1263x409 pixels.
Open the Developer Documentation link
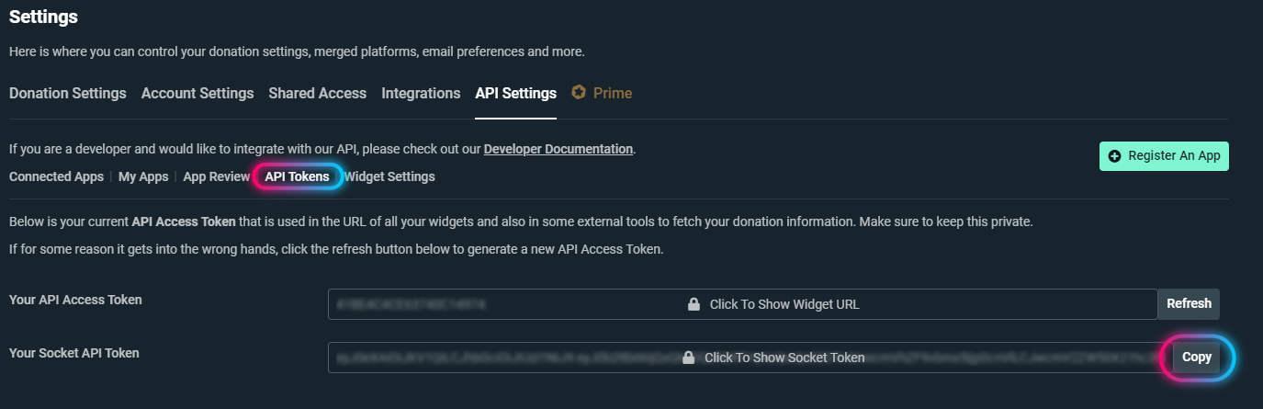coord(558,149)
